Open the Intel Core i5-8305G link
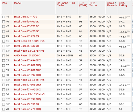133x112 pixels. click(26, 104)
